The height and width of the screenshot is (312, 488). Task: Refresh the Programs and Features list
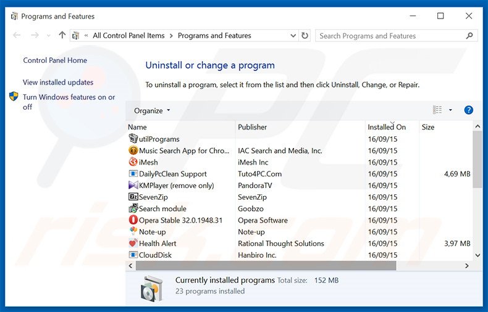305,36
